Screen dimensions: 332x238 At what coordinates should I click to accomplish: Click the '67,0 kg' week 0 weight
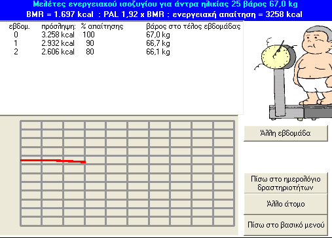[x=158, y=35]
